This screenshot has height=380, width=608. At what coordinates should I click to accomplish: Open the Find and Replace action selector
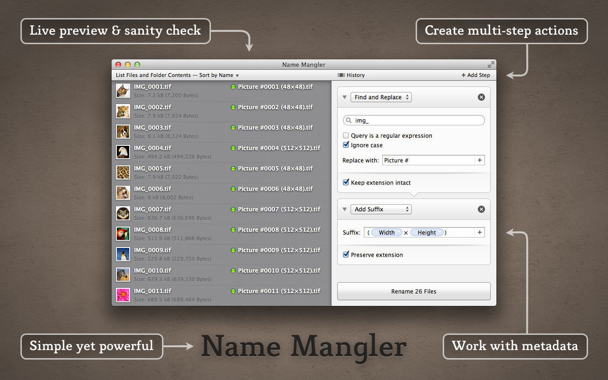click(381, 97)
